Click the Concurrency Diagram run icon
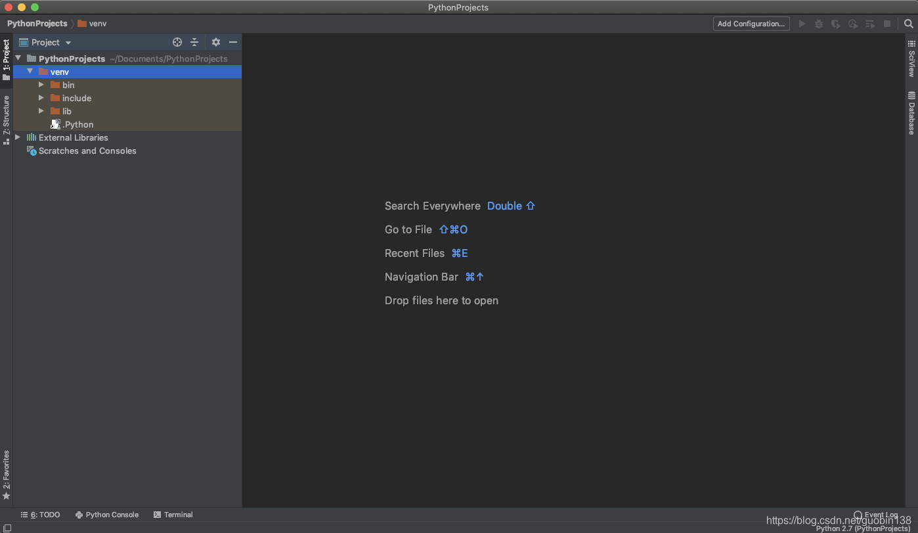This screenshot has height=533, width=918. point(870,24)
